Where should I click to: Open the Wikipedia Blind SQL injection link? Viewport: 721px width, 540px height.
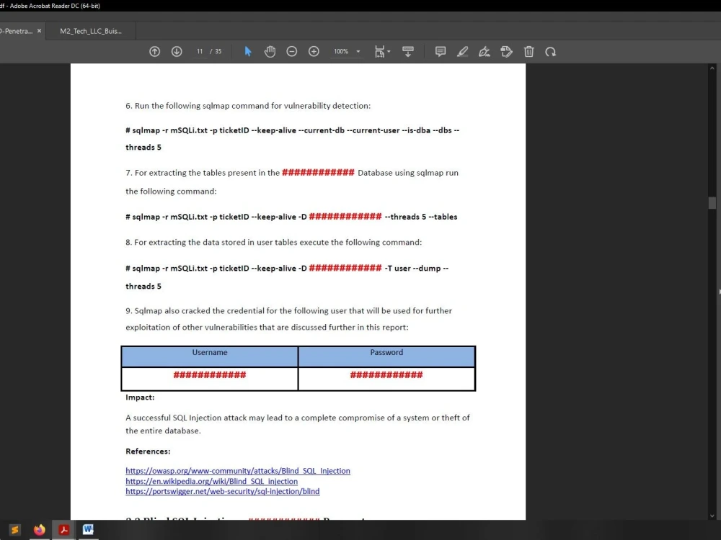[x=211, y=481]
